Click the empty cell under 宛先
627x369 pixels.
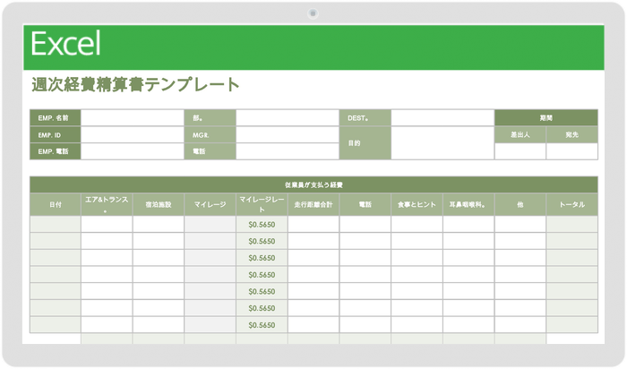click(571, 151)
